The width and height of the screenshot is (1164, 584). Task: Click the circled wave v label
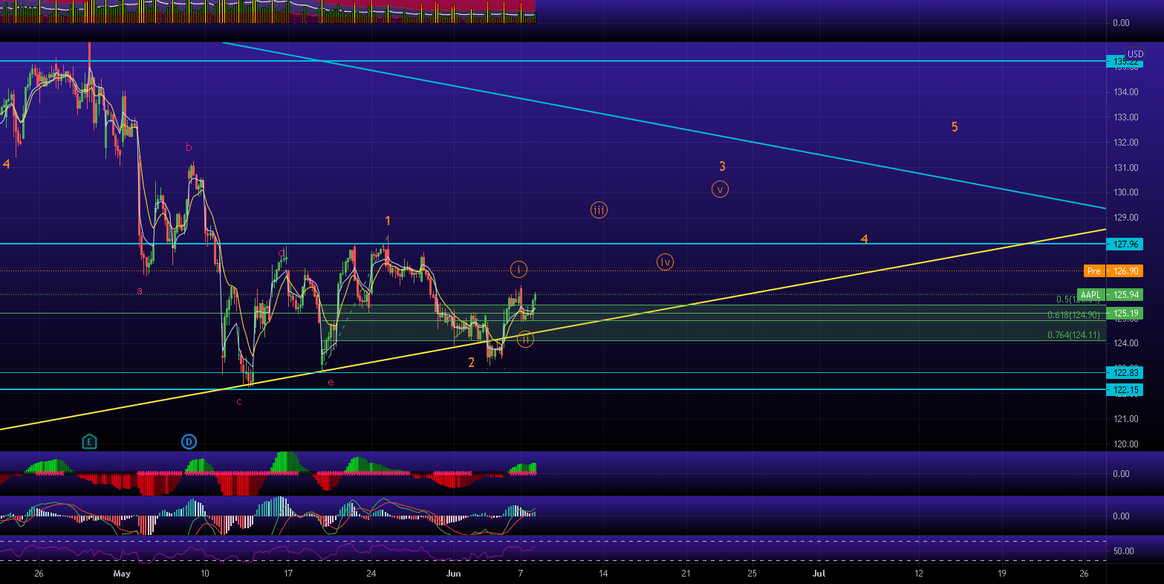pyautogui.click(x=720, y=189)
